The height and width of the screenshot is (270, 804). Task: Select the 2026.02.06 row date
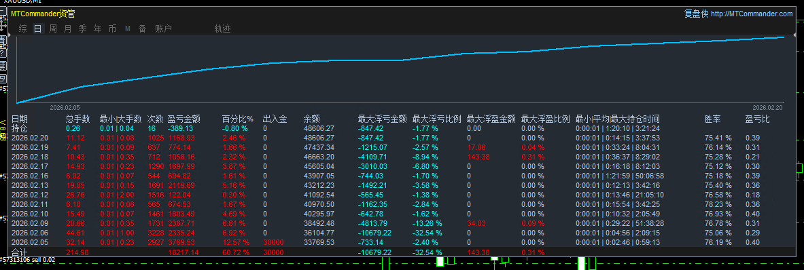click(31, 233)
